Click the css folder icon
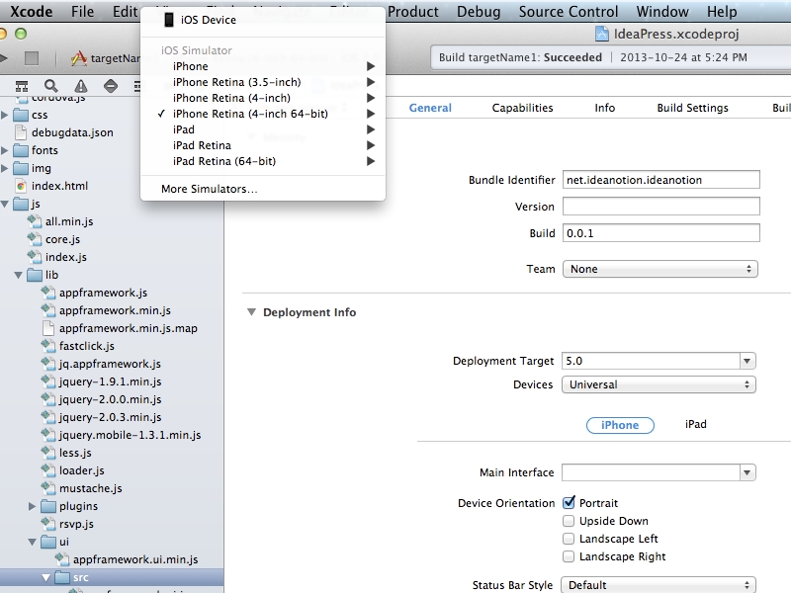The image size is (791, 593). tap(21, 115)
